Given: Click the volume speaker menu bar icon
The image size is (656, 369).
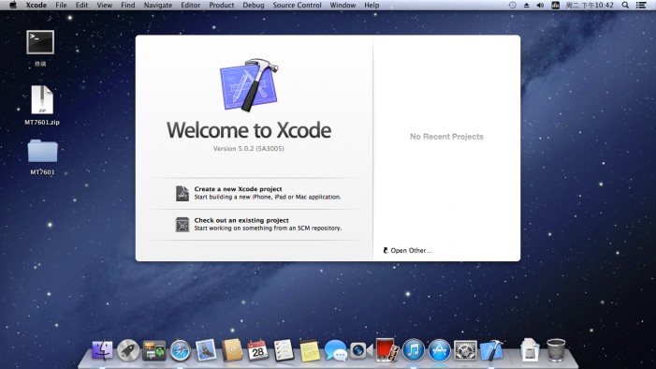Looking at the screenshot, I should [540, 5].
